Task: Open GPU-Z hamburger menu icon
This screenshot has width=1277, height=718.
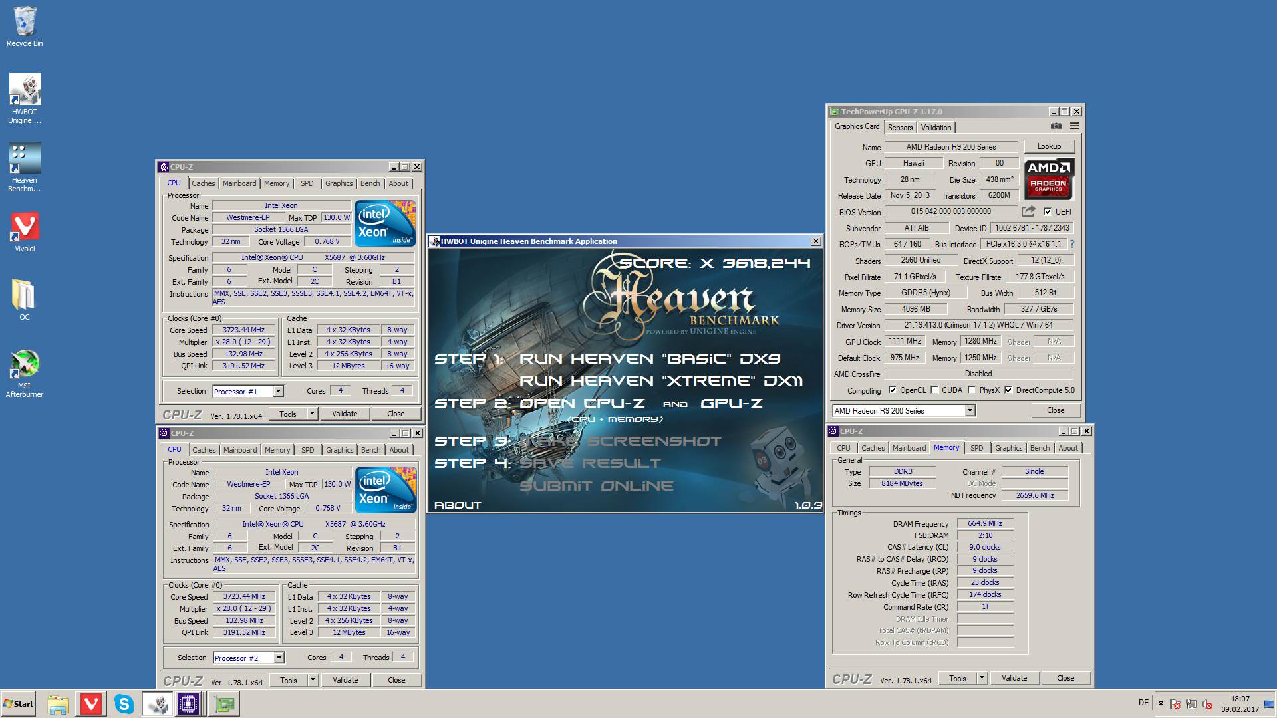Action: click(1074, 126)
